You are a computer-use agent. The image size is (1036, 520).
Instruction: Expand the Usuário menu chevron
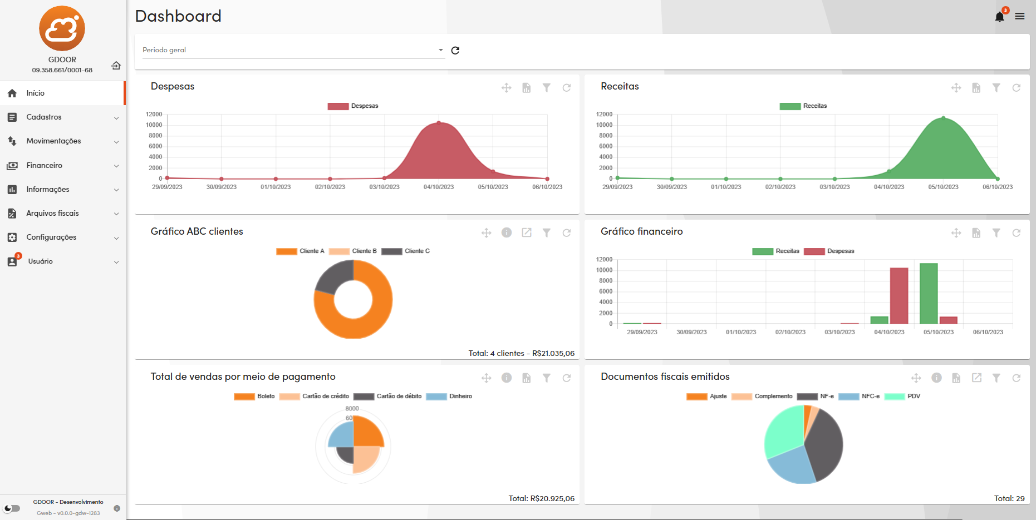(116, 262)
